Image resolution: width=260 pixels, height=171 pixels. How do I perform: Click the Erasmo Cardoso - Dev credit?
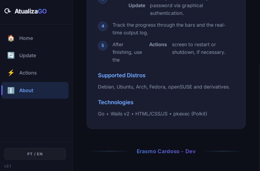point(166,151)
